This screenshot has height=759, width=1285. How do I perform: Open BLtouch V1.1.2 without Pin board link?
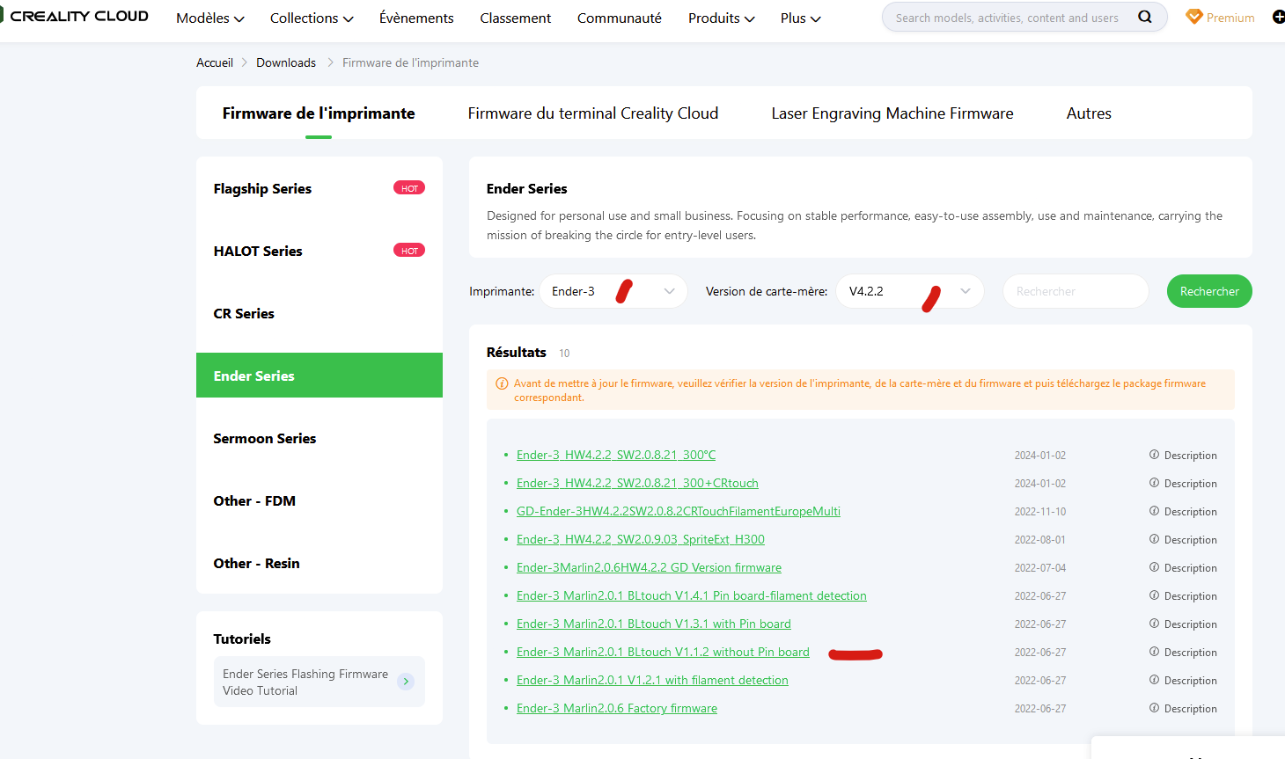click(663, 652)
